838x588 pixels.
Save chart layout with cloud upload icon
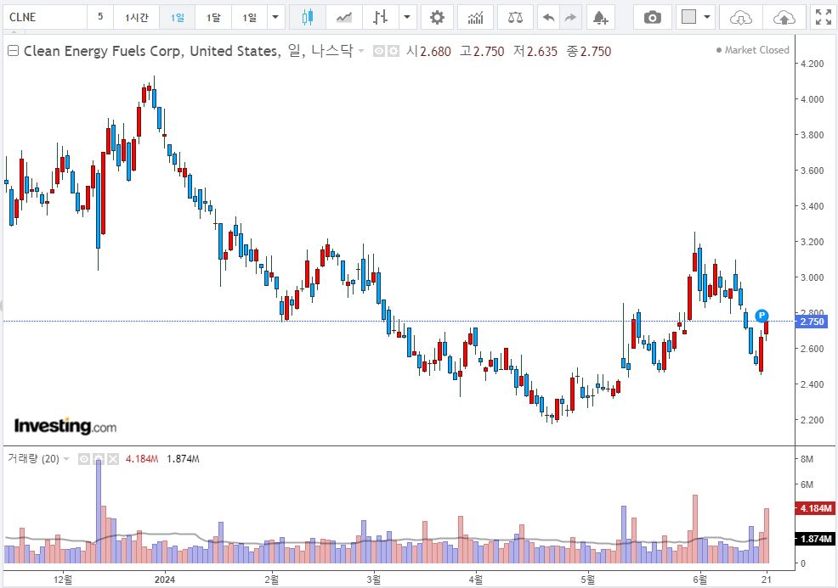click(x=784, y=17)
